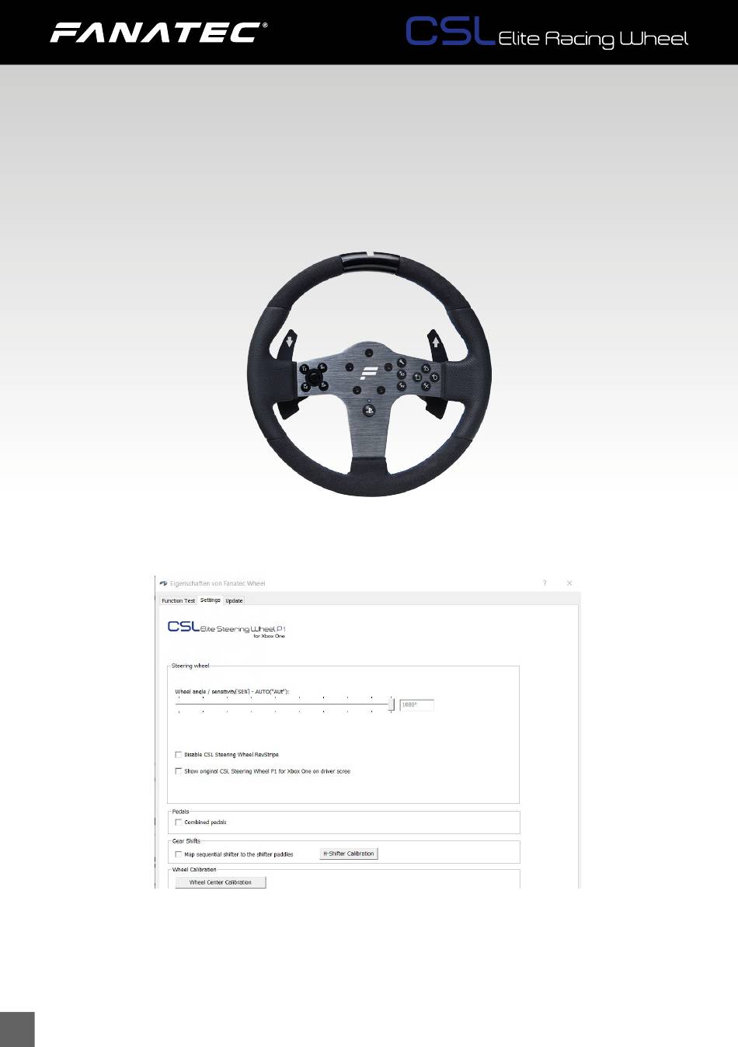738x1047 pixels.
Task: Tick Show original CSL Steering Wheel P1 checkbox
Action: [179, 772]
